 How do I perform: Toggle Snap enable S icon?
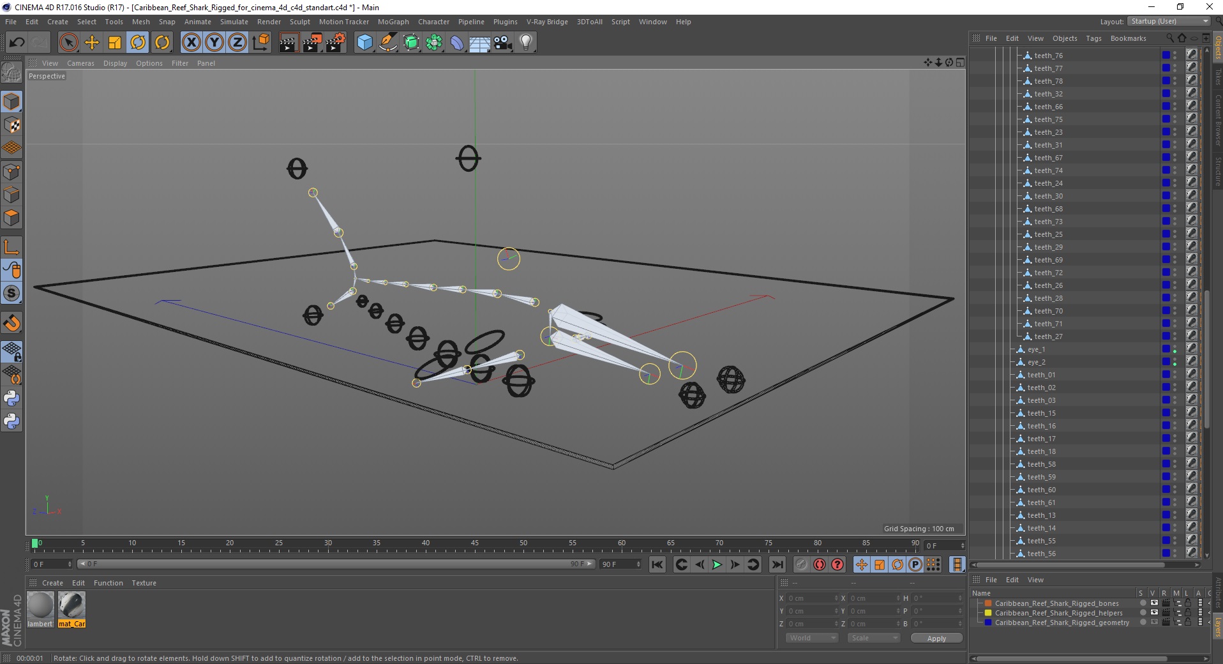11,294
